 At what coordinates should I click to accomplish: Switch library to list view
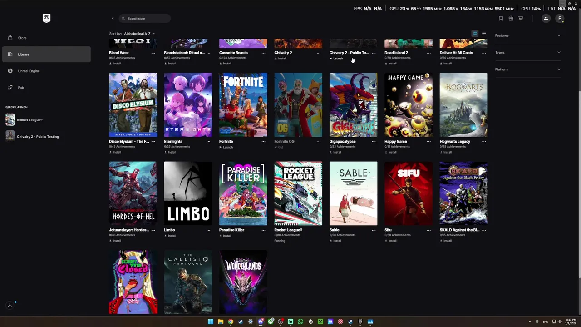tap(484, 33)
